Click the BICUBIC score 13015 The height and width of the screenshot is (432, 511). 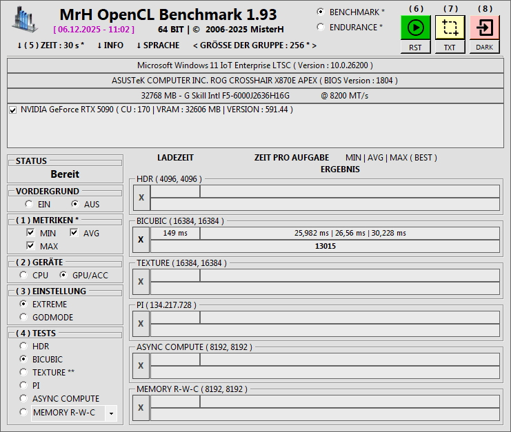point(325,246)
